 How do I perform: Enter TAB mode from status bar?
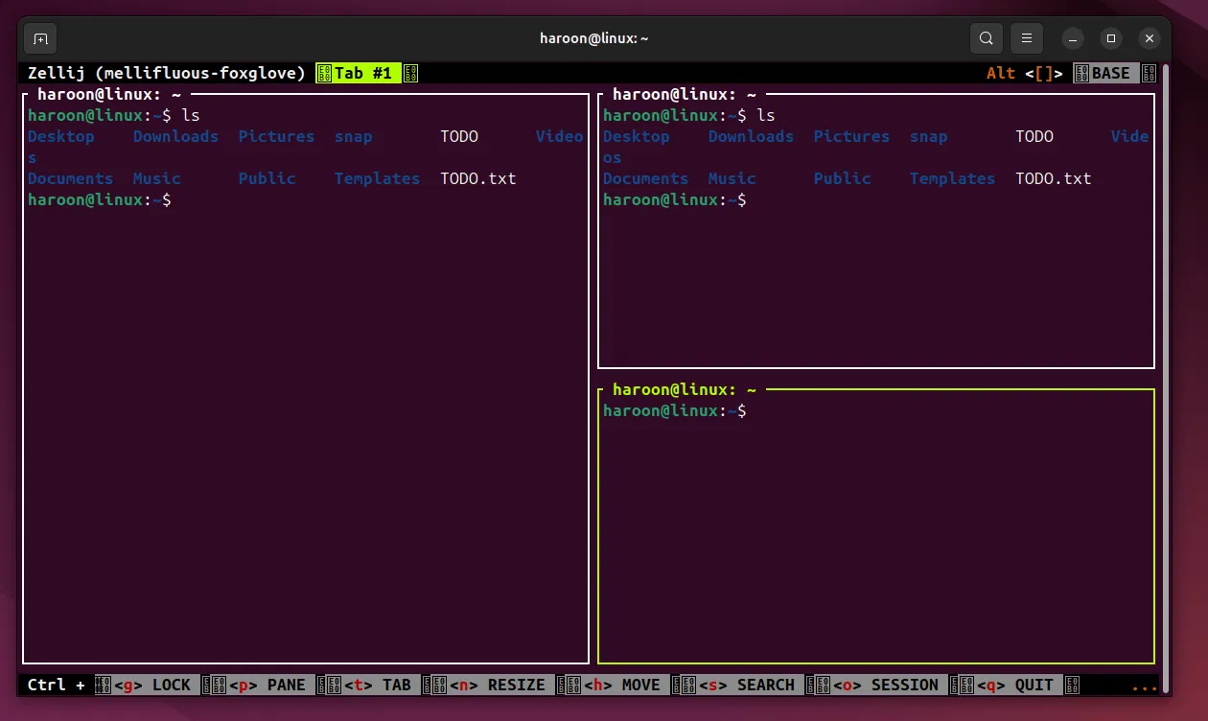(378, 685)
